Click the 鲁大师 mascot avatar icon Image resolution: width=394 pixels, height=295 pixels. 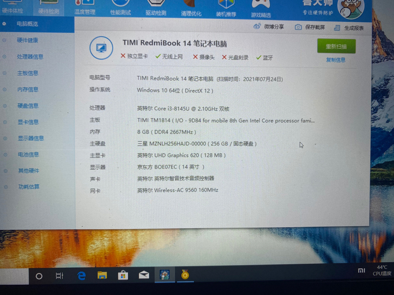tap(351, 9)
